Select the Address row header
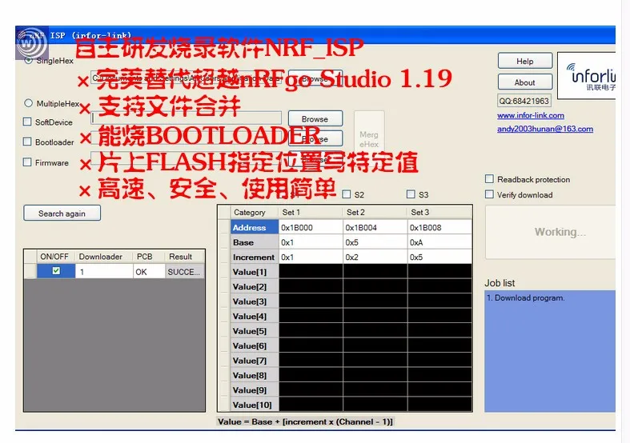Viewport: 630px width, 443px height. [255, 227]
